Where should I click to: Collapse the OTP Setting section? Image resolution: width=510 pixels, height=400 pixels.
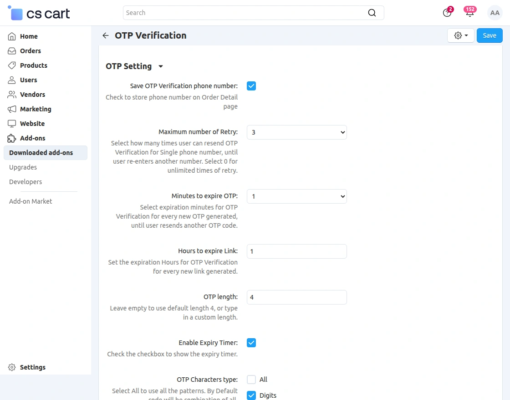click(160, 66)
